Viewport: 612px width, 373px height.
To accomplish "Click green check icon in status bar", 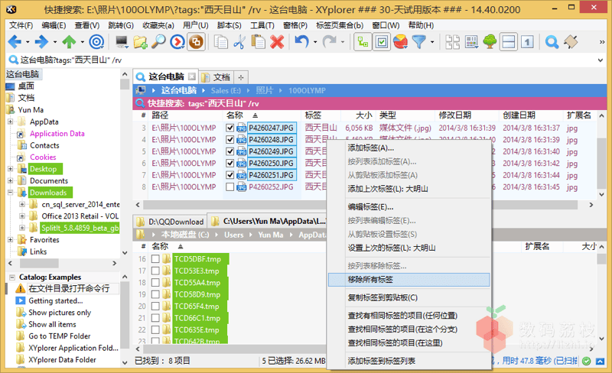I will point(586,361).
